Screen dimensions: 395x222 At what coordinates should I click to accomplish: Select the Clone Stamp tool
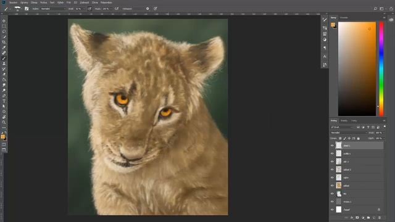pos(4,64)
